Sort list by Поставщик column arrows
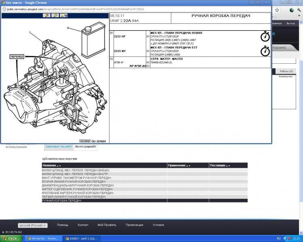Viewport: 303px width, 242px height. pyautogui.click(x=229, y=166)
